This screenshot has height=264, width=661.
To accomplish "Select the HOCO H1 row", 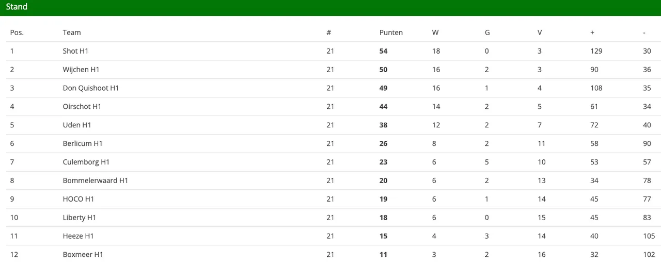I will (78, 200).
